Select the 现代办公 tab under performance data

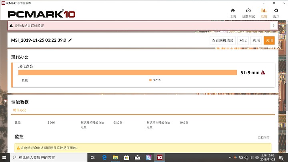pyautogui.click(x=20, y=110)
